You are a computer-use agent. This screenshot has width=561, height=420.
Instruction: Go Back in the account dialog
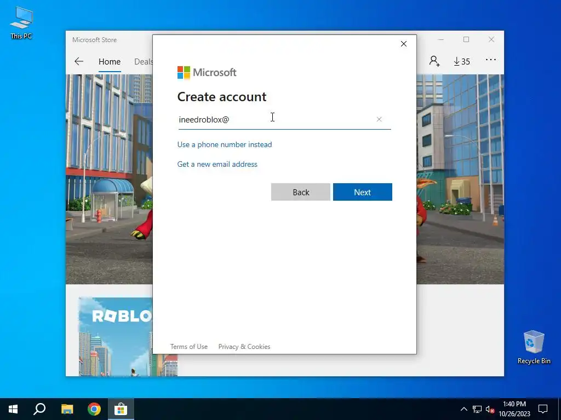point(301,192)
